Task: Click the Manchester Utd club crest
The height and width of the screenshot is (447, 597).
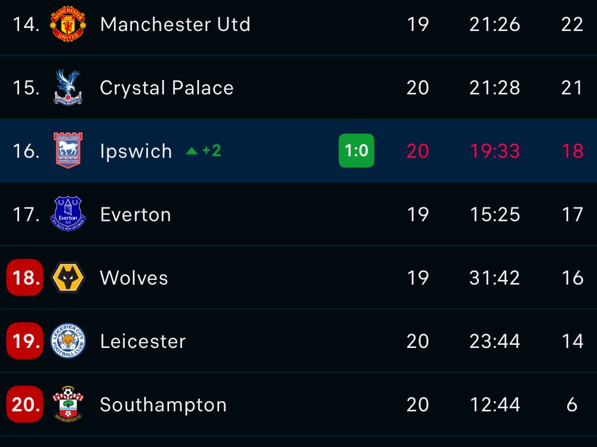Action: tap(68, 24)
